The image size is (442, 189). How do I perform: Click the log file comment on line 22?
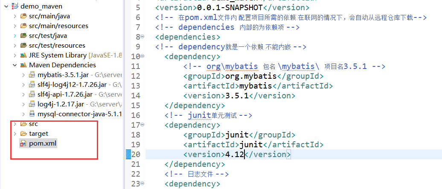pos(197,174)
